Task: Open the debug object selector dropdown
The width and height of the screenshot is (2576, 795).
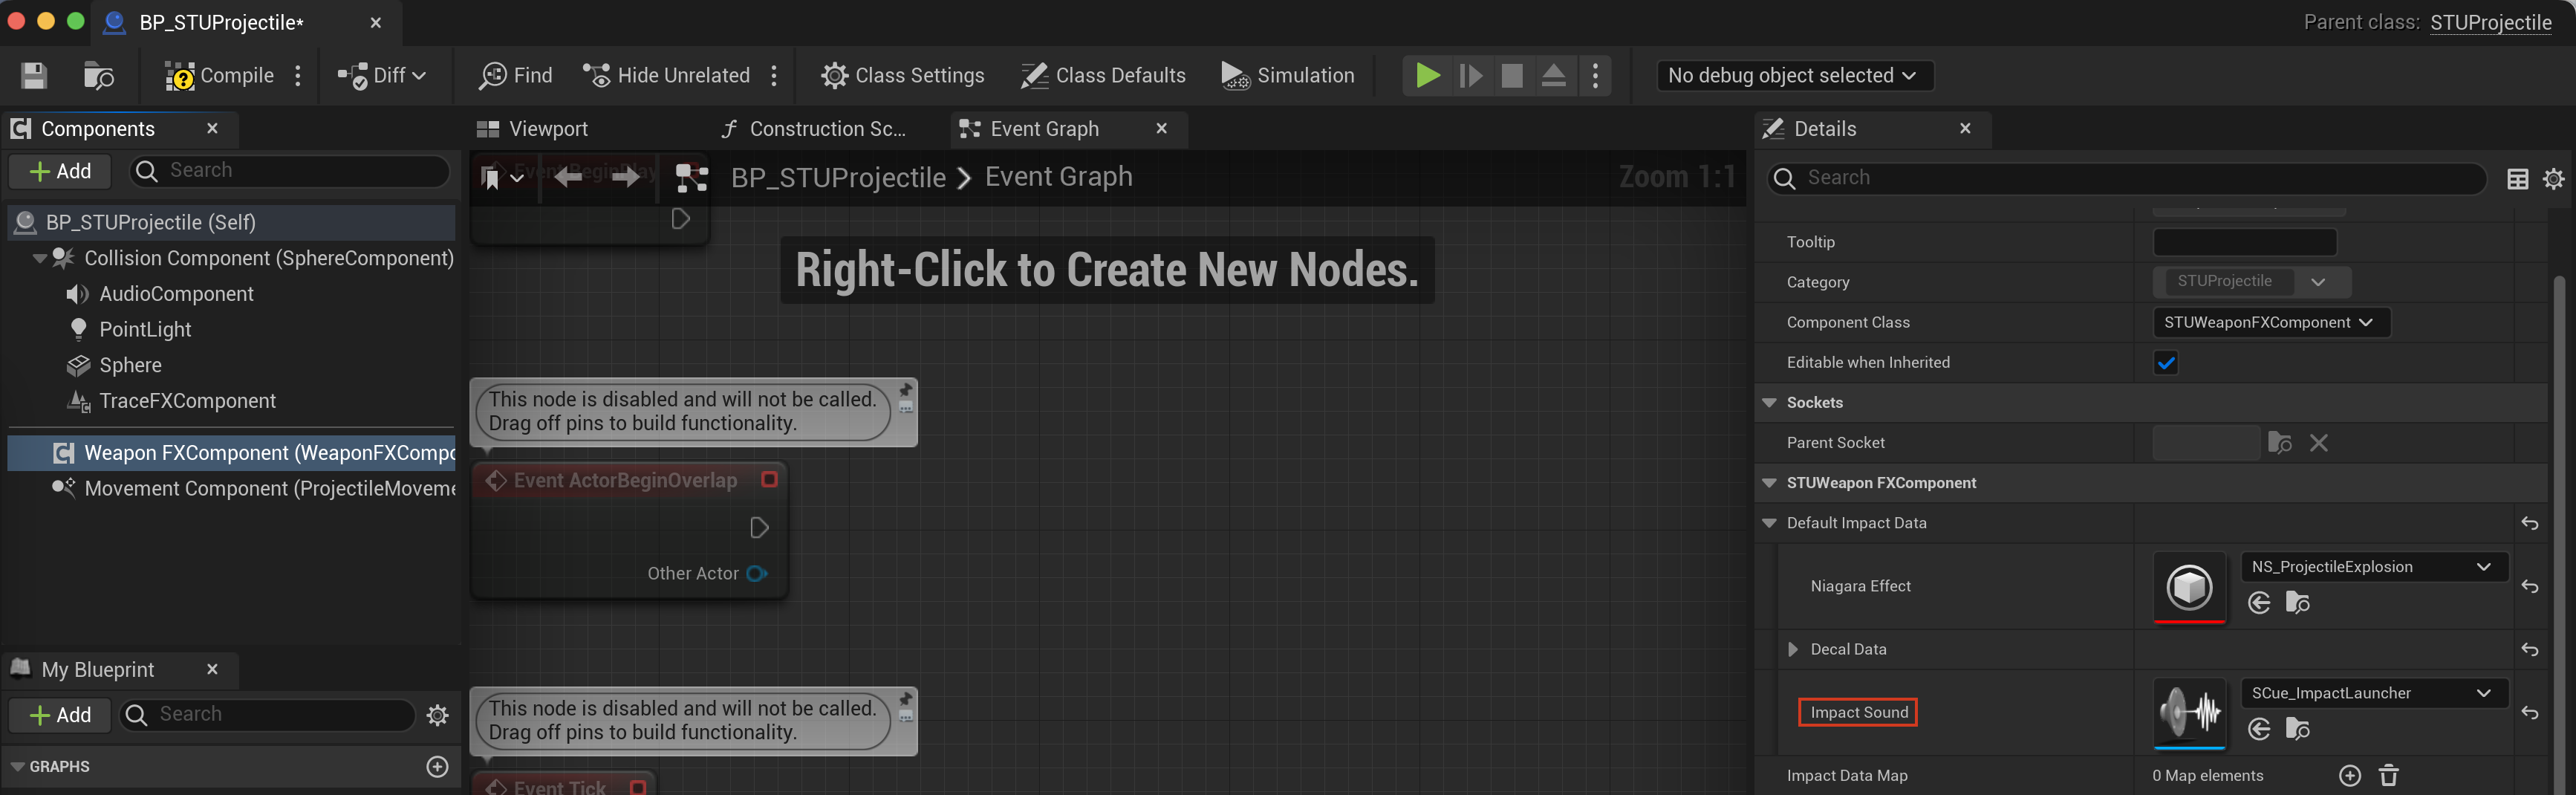Action: (x=1794, y=76)
